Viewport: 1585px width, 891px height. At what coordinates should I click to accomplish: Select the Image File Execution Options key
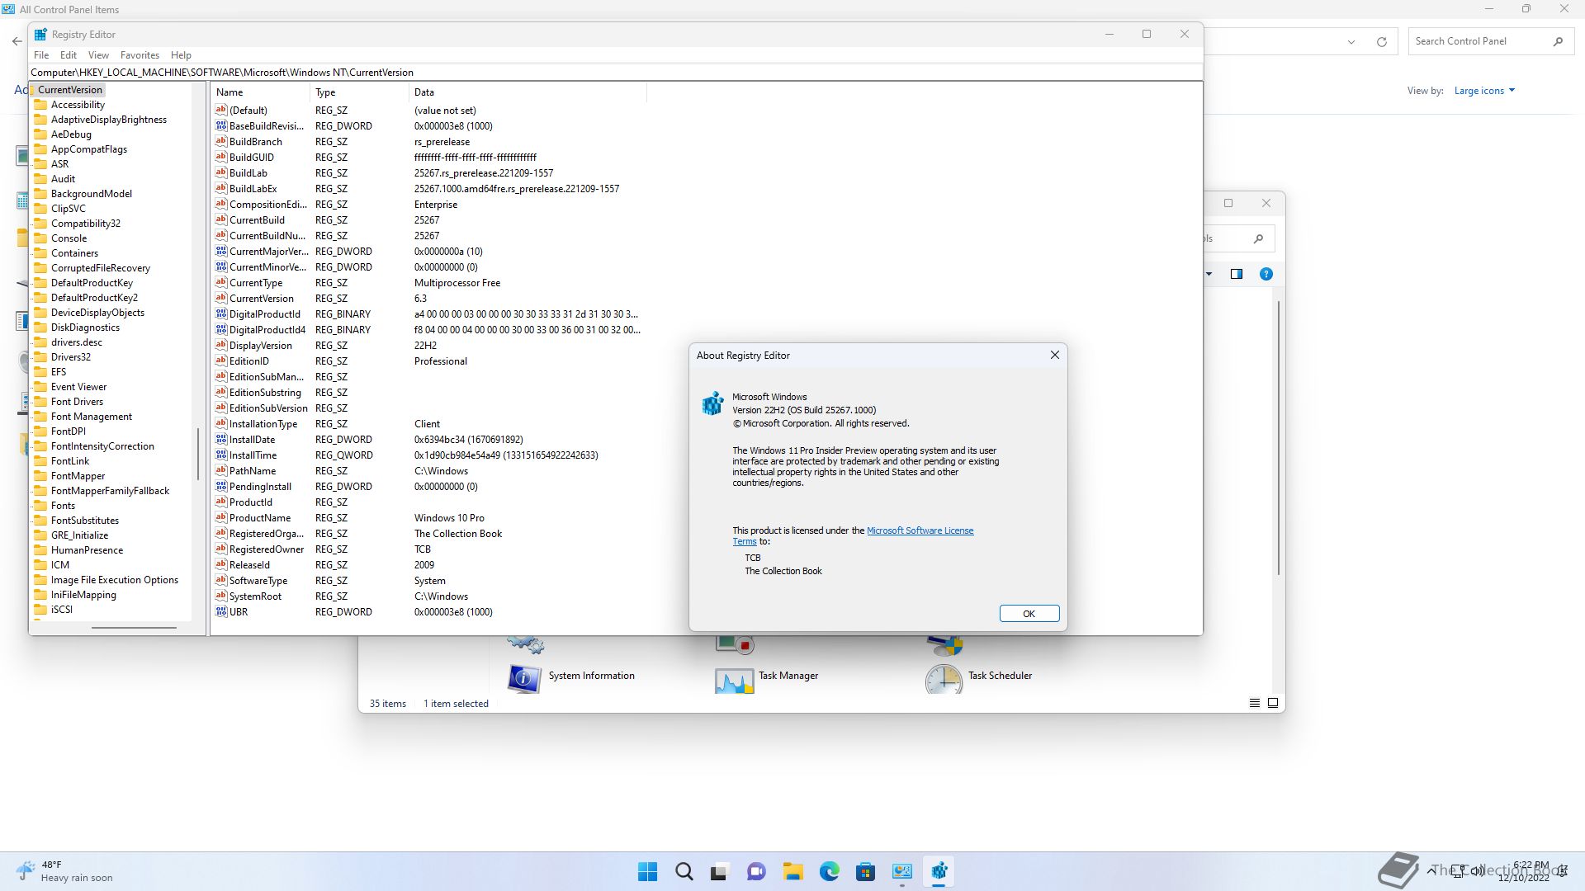[114, 580]
